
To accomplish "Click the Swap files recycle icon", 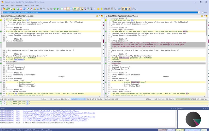I will click(11, 9).
